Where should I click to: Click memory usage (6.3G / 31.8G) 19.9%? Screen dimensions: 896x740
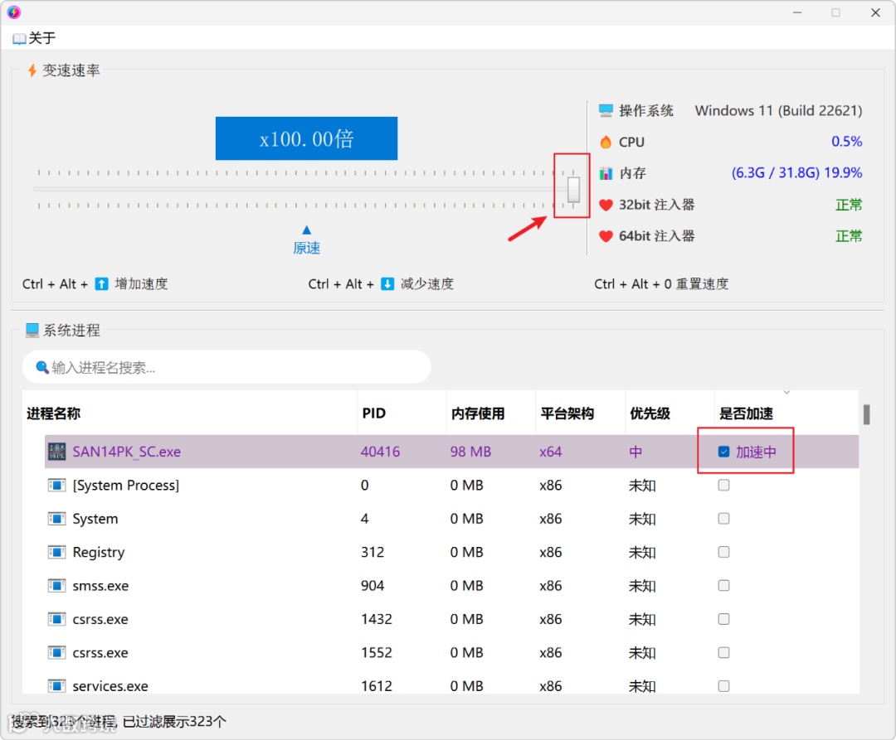pos(796,173)
